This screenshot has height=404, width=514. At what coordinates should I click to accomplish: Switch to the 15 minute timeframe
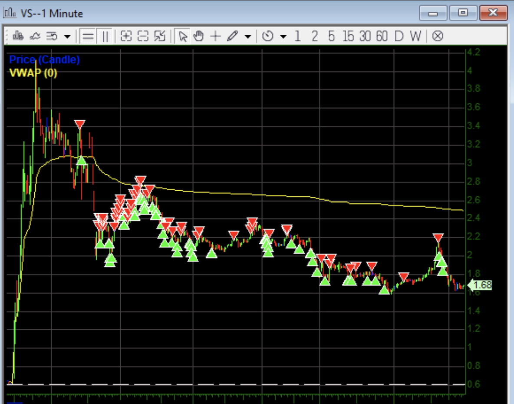(348, 36)
